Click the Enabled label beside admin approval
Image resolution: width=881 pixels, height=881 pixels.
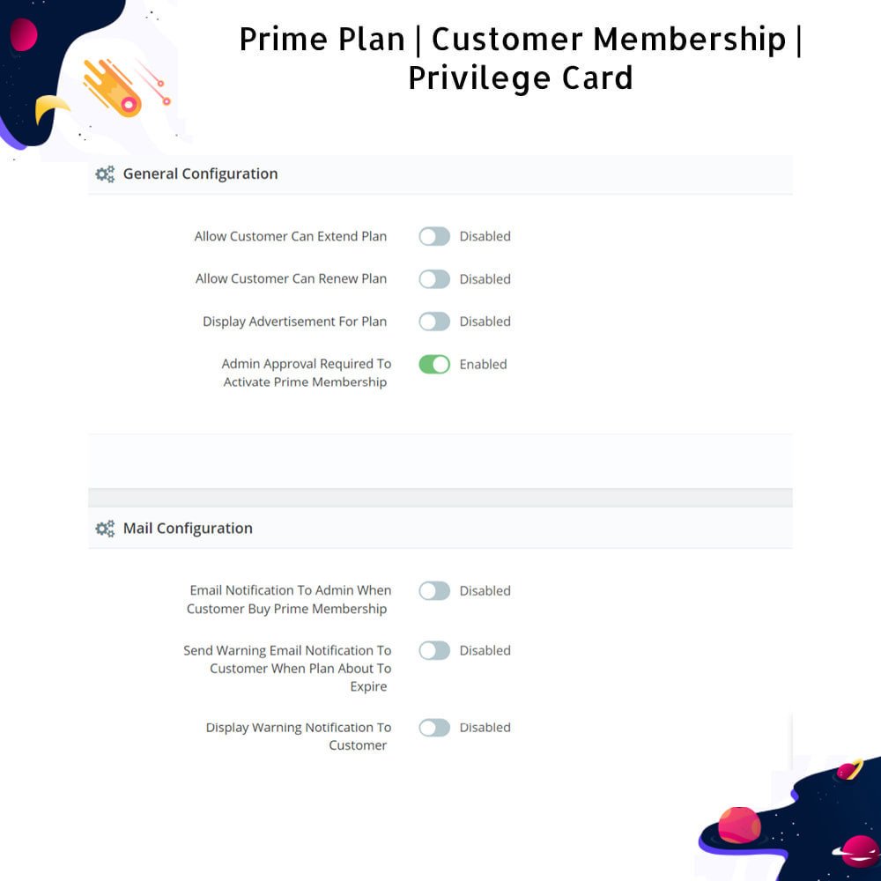[483, 365]
